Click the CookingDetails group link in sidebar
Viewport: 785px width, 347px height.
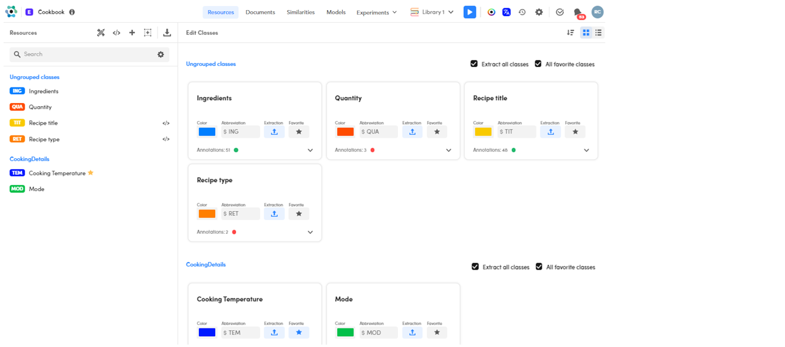(x=29, y=159)
